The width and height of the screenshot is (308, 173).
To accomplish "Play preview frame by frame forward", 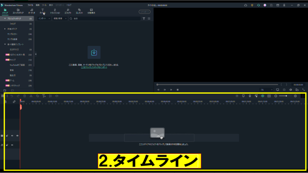I will click(165, 90).
